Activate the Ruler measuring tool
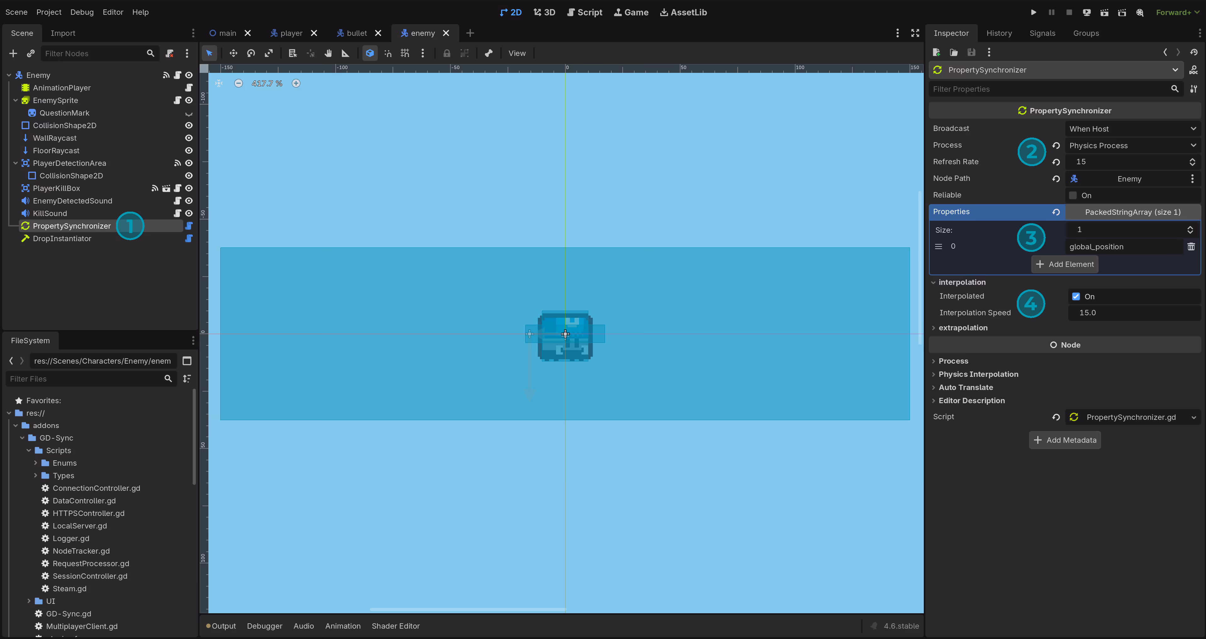Viewport: 1206px width, 639px height. [x=345, y=53]
